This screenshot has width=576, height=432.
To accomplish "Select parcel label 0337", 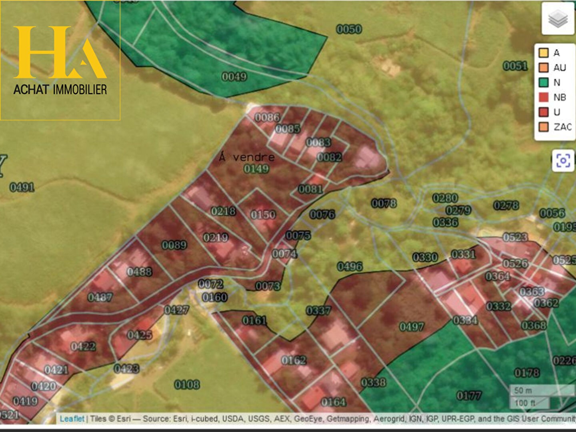I will [318, 311].
